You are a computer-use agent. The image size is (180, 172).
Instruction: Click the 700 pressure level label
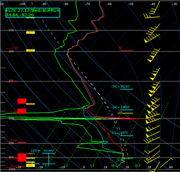[11, 143]
